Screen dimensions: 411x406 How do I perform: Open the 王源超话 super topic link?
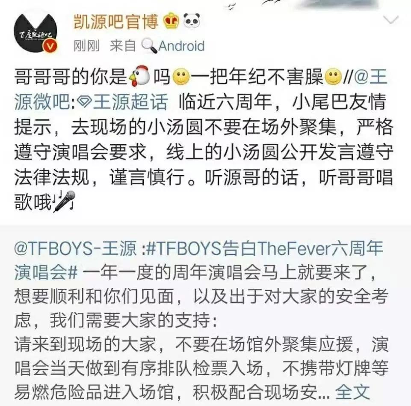130,102
